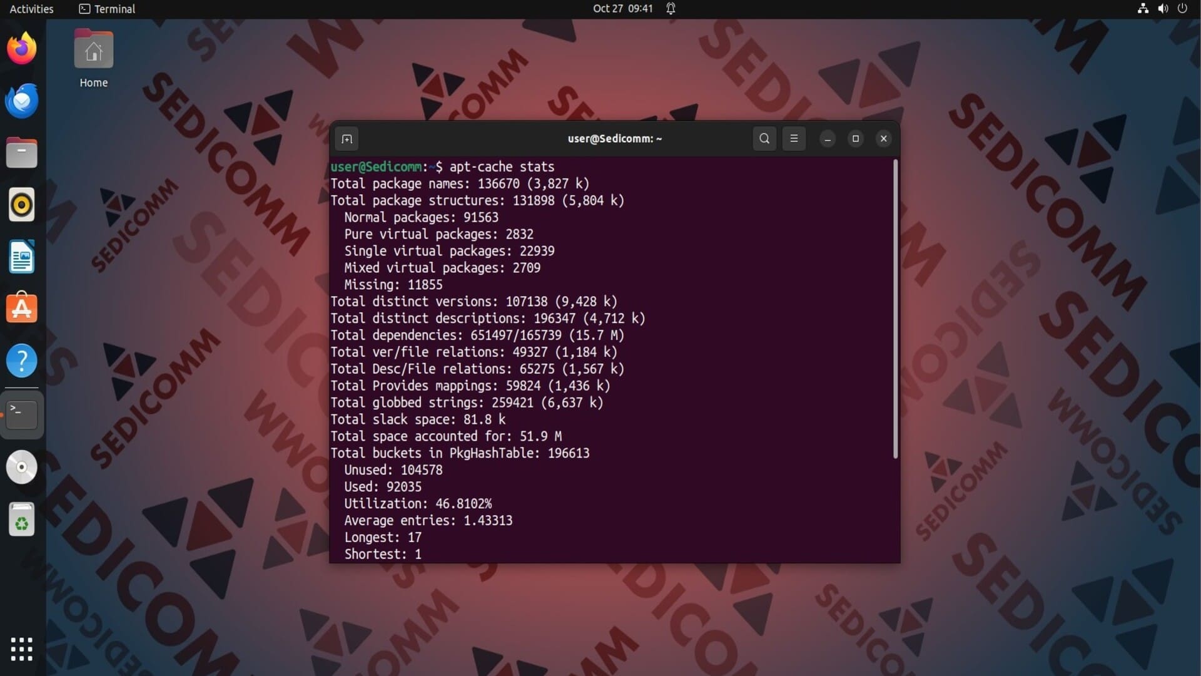Open Ubuntu Software store
Screen dimensions: 1201x676
(22, 309)
